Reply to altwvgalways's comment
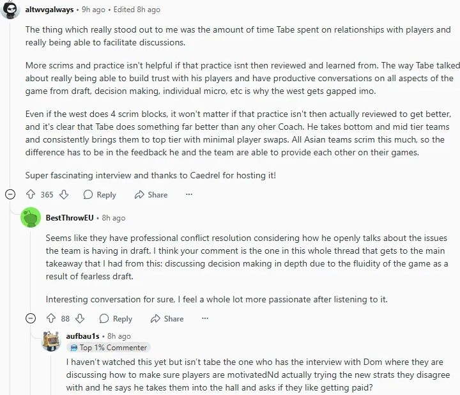Image resolution: width=460 pixels, height=395 pixels. click(x=99, y=195)
